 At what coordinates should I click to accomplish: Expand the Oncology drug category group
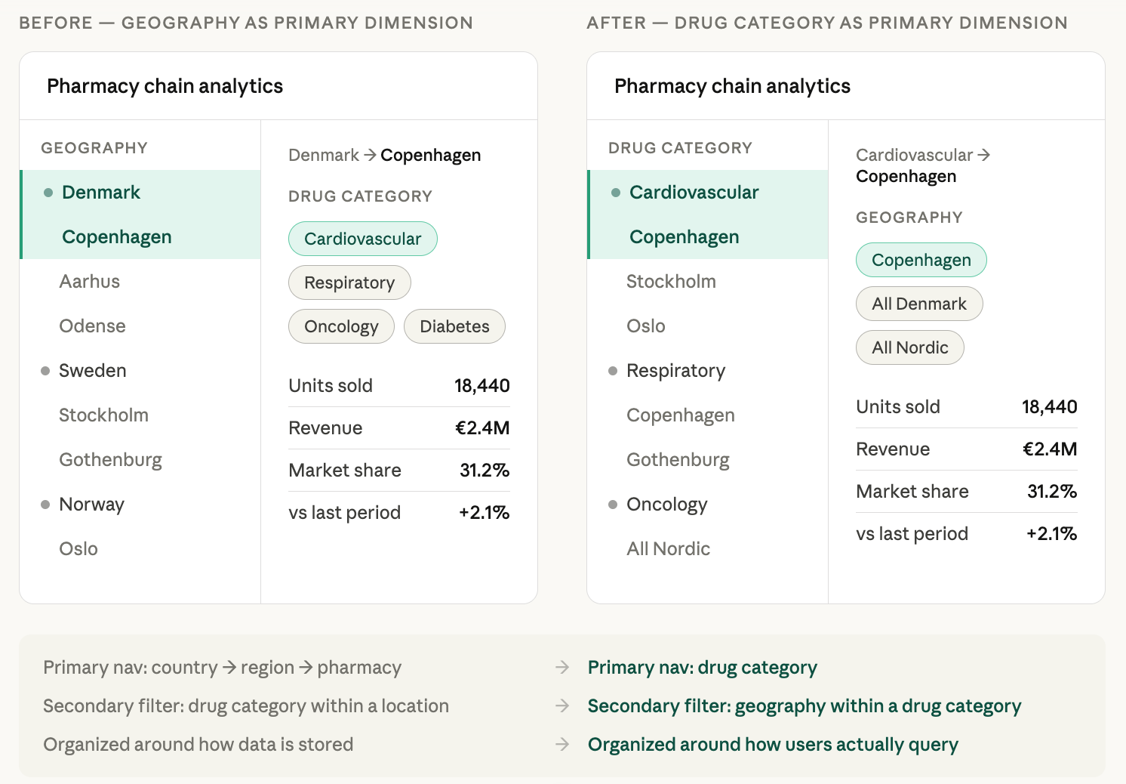point(666,505)
